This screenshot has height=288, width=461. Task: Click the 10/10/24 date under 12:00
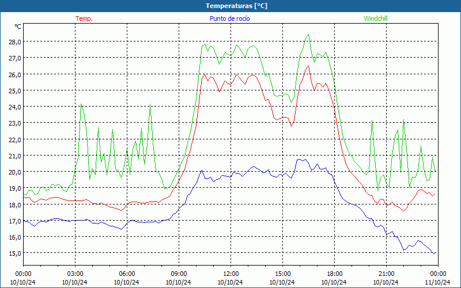coord(230,282)
